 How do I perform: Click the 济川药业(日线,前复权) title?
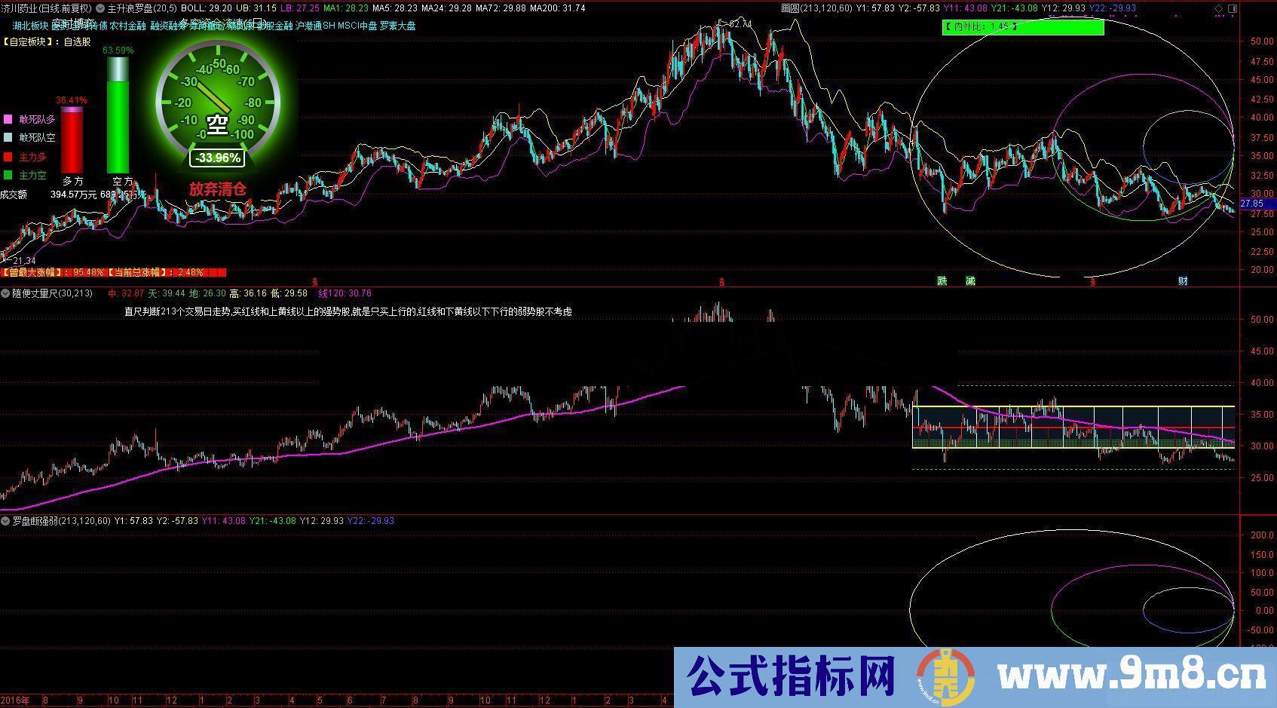pyautogui.click(x=47, y=8)
